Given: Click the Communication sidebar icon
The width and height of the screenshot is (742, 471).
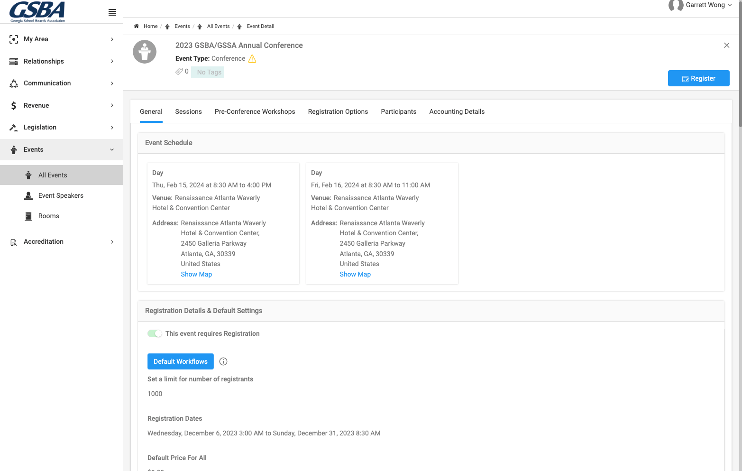Looking at the screenshot, I should 14,83.
